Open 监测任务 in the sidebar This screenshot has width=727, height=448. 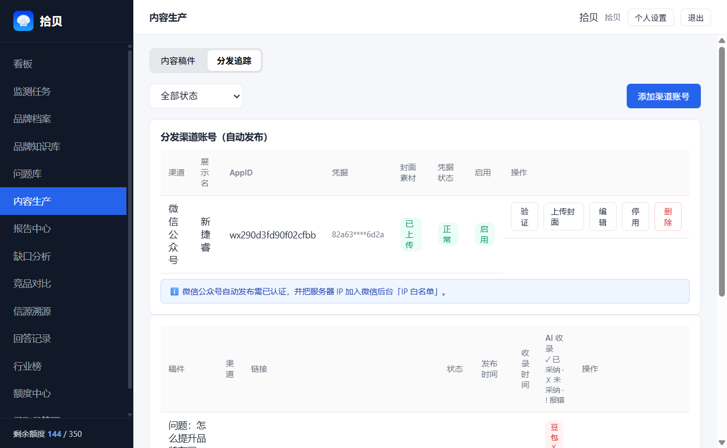coord(63,91)
